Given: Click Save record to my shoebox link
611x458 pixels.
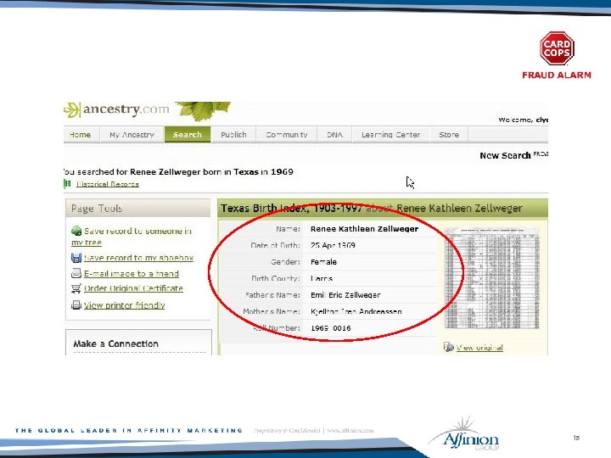Looking at the screenshot, I should [x=138, y=258].
